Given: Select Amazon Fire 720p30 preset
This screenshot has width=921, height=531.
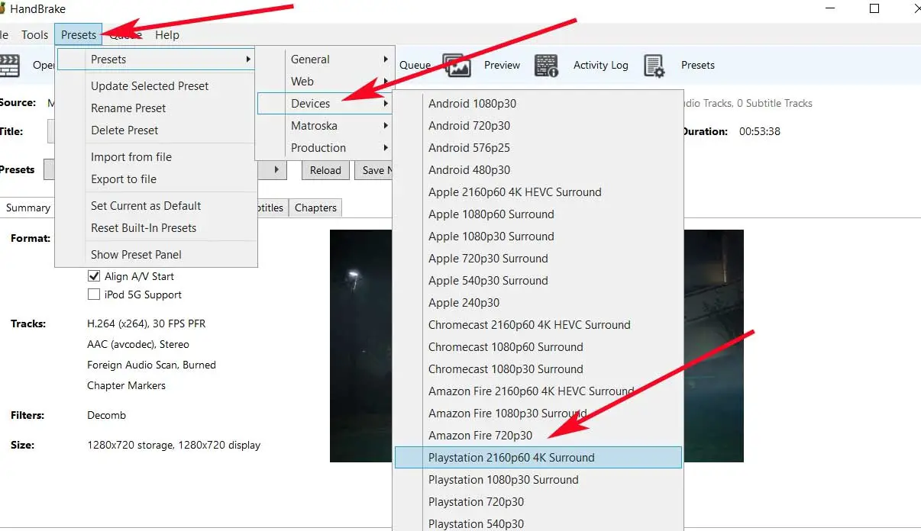Looking at the screenshot, I should (x=538, y=436).
